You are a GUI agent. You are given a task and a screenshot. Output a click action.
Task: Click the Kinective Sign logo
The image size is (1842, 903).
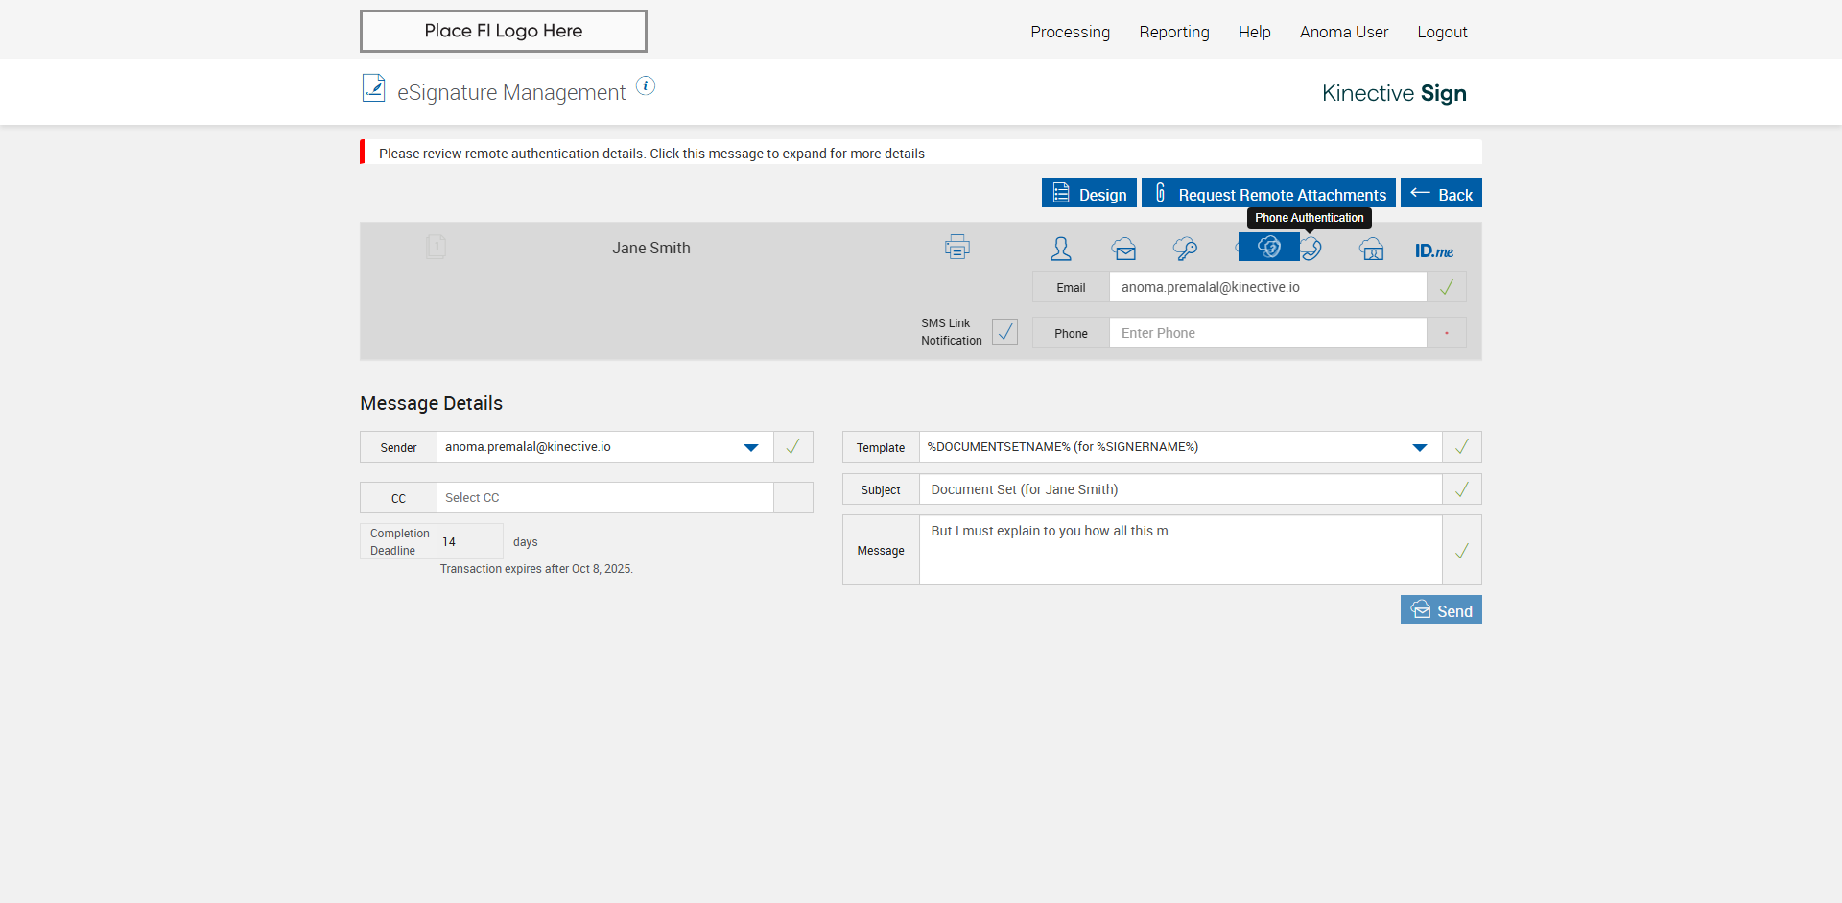[x=1394, y=93]
